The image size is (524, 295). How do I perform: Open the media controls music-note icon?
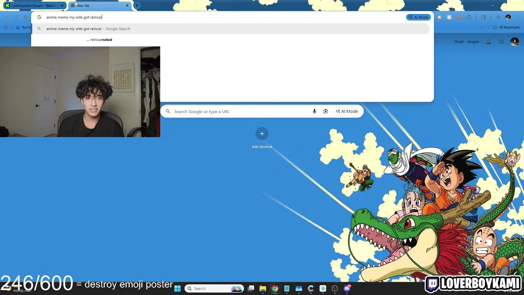(x=498, y=17)
